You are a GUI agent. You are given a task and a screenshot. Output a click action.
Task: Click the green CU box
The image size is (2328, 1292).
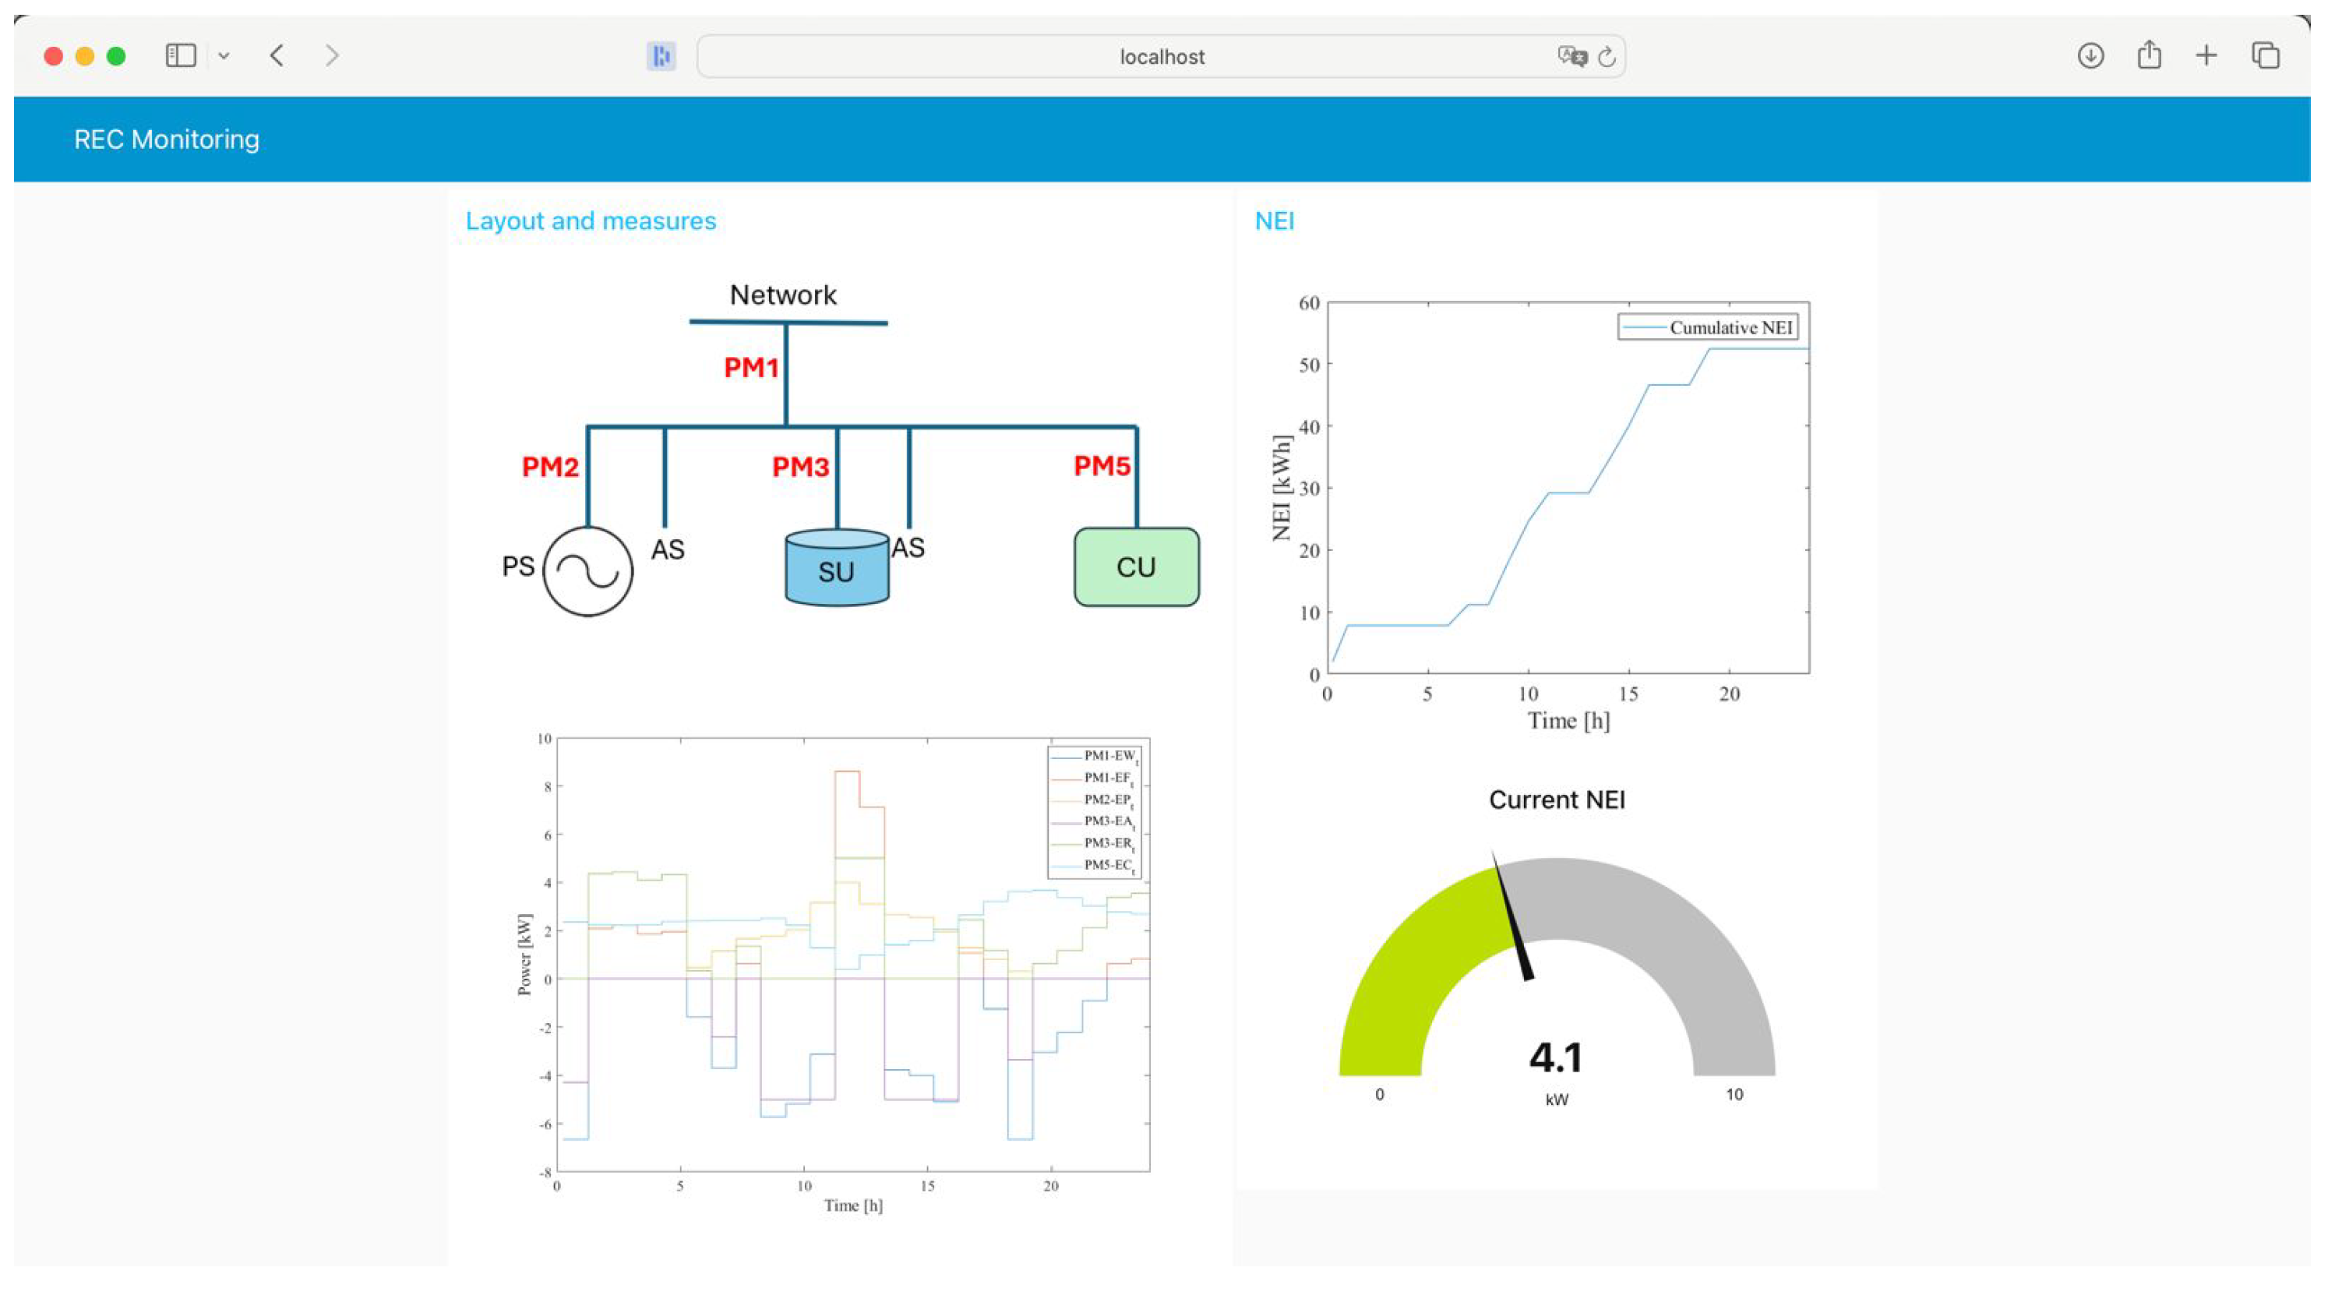point(1136,567)
